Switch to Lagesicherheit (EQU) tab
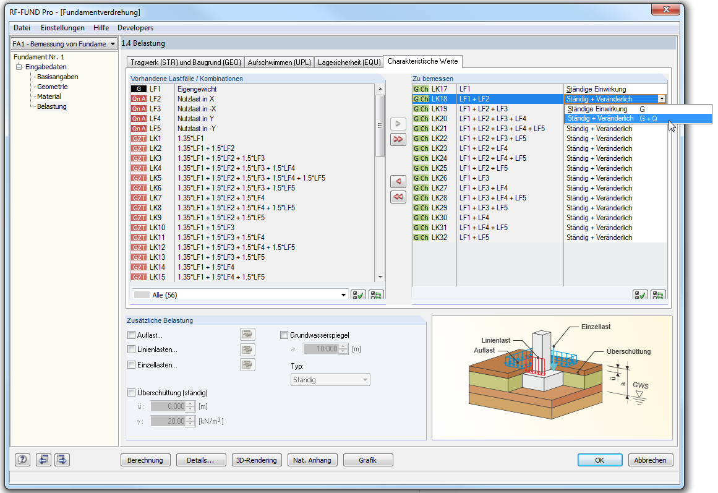The height and width of the screenshot is (493, 718). pyautogui.click(x=349, y=62)
